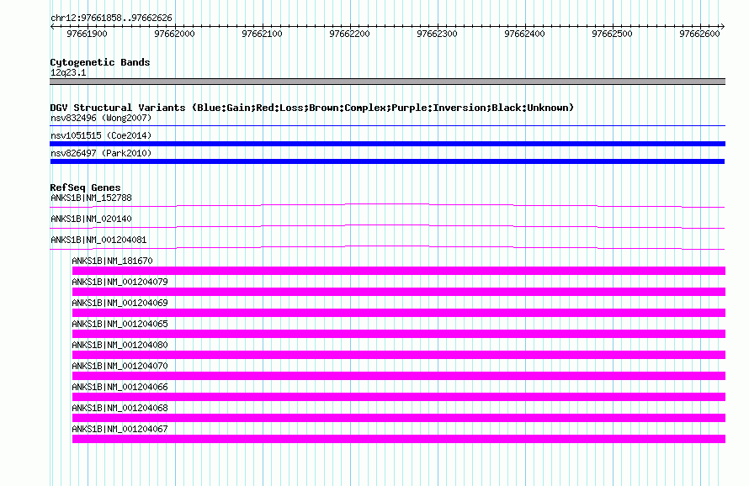Click the 97662100 ruler tick label

coord(262,34)
